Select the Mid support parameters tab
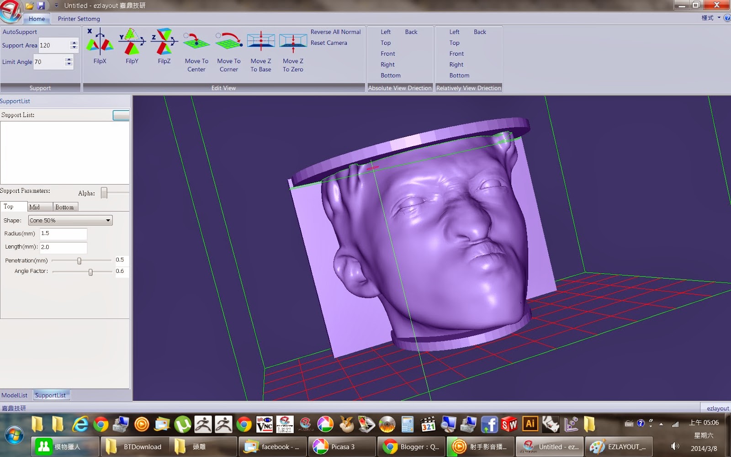This screenshot has width=731, height=457. 40,207
